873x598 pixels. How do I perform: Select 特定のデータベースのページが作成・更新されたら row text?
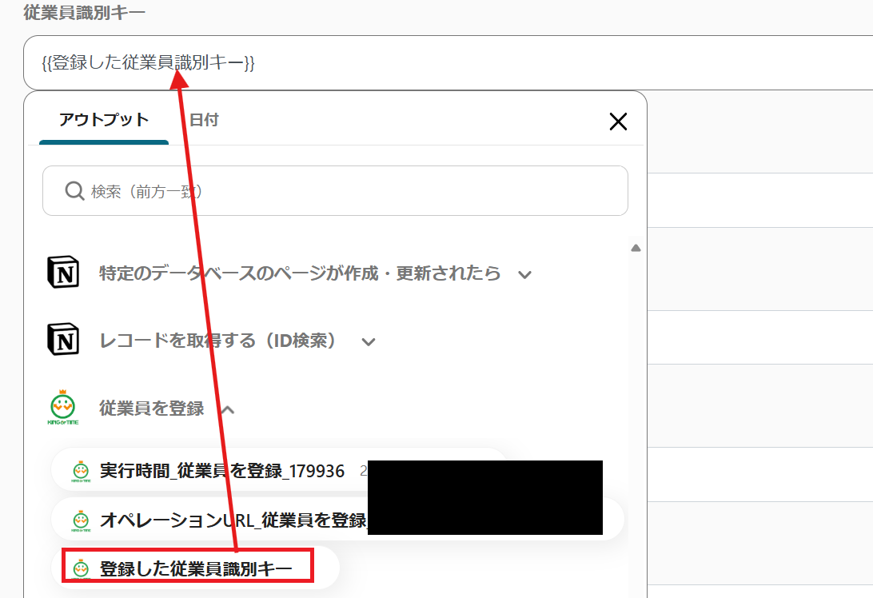tap(300, 273)
